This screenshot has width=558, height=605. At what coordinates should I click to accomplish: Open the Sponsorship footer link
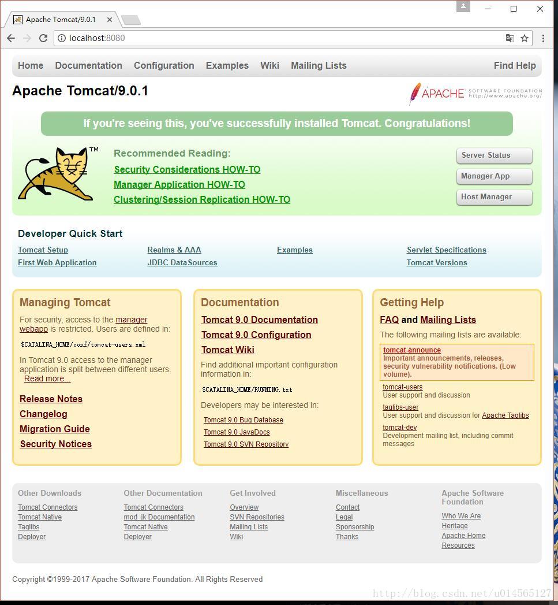[355, 527]
